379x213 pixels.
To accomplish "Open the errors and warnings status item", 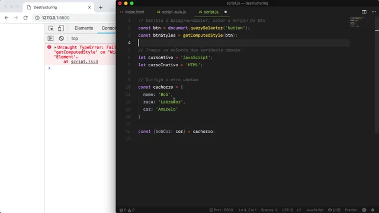I will [127, 210].
